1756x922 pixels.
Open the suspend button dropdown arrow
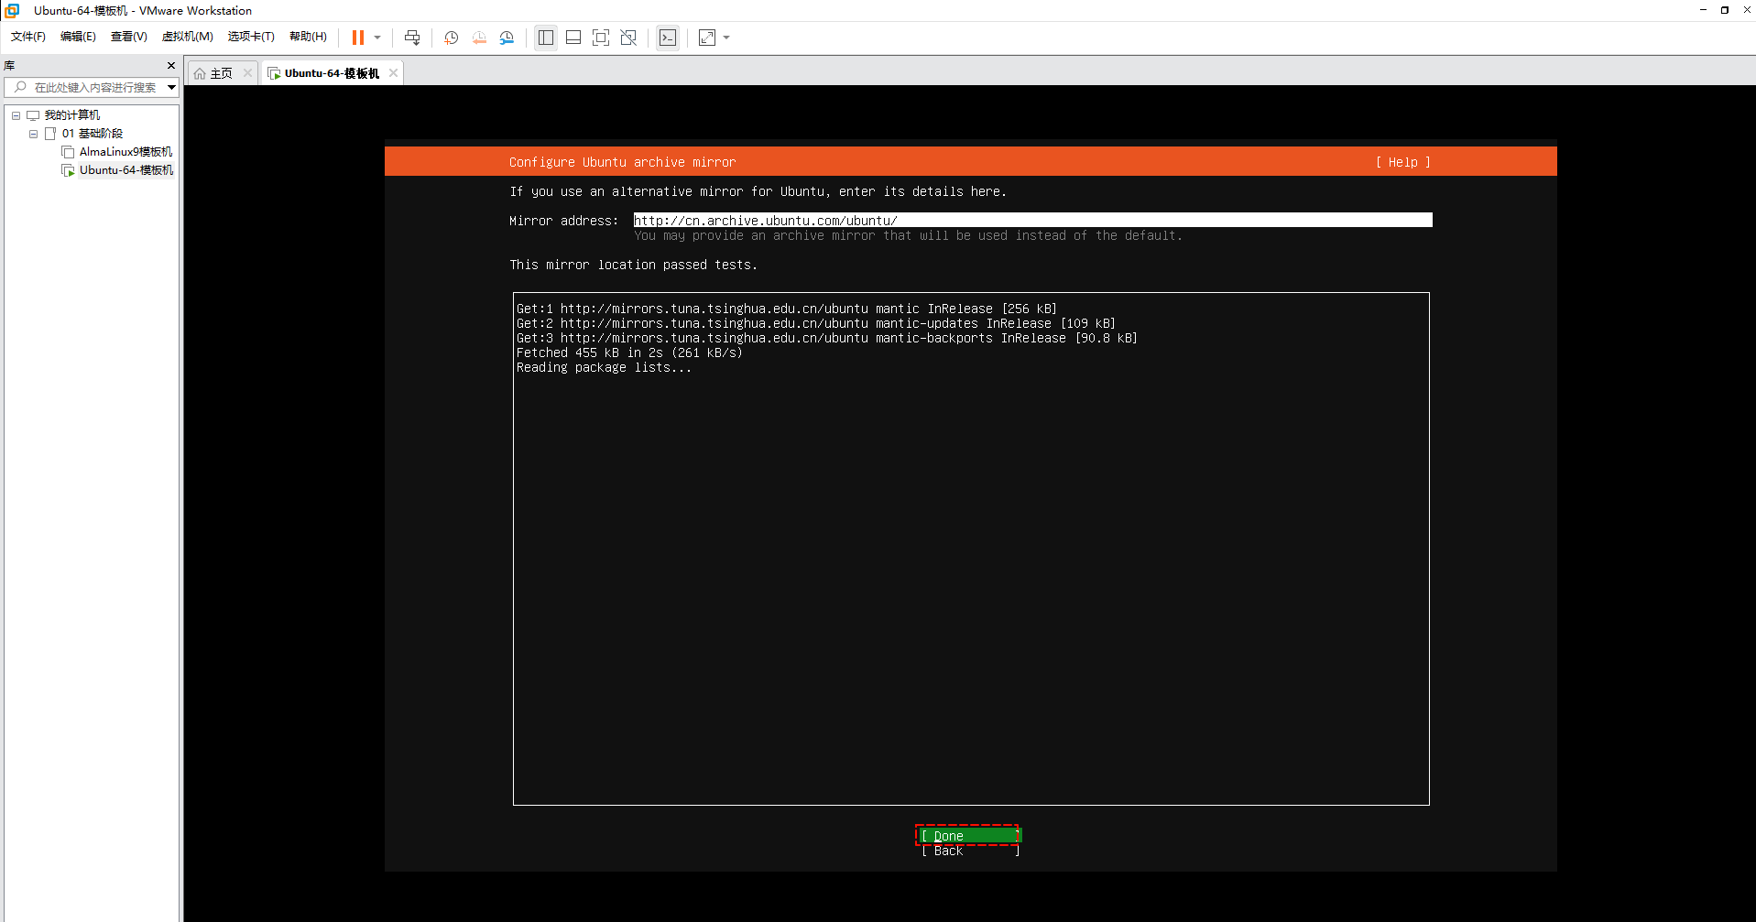click(376, 38)
